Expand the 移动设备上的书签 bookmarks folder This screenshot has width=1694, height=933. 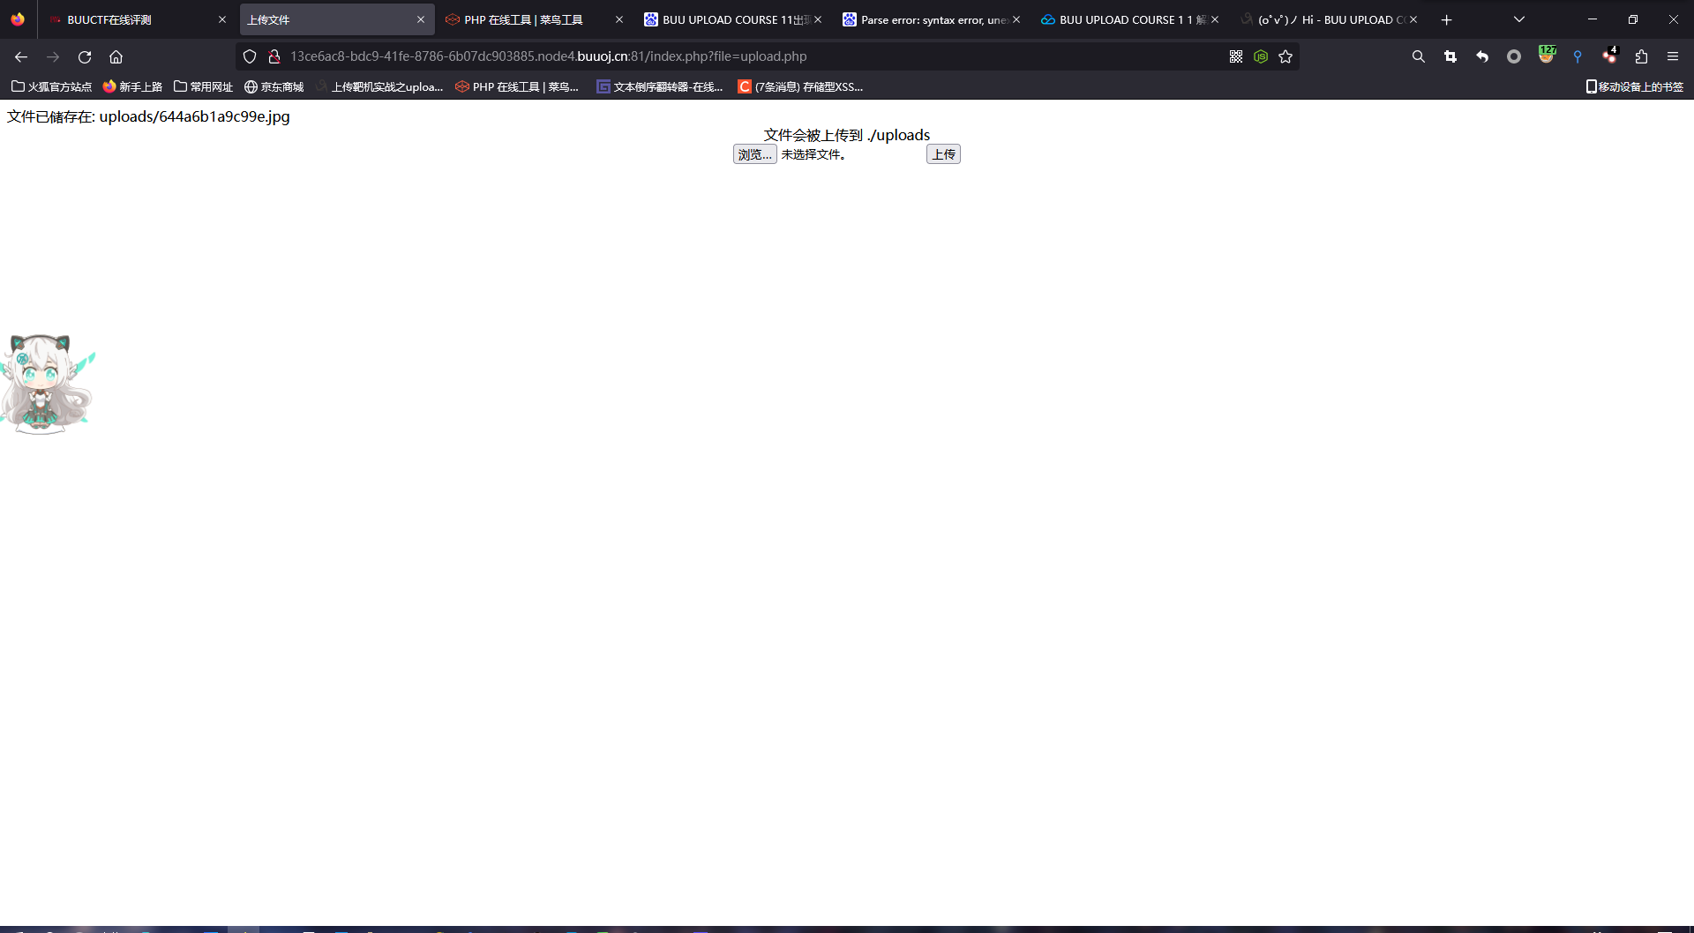(x=1634, y=86)
